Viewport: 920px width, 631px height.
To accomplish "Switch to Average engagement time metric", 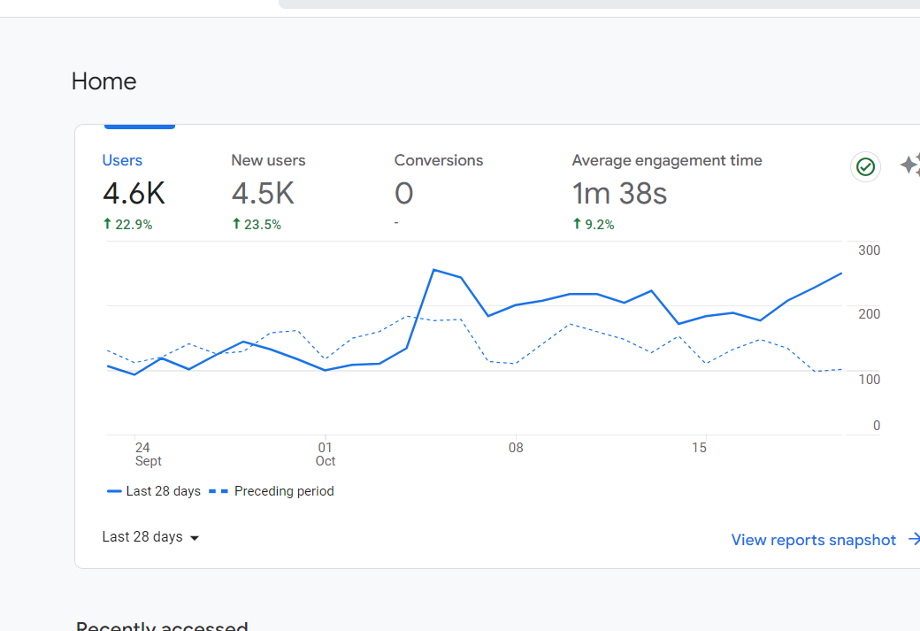I will click(666, 160).
